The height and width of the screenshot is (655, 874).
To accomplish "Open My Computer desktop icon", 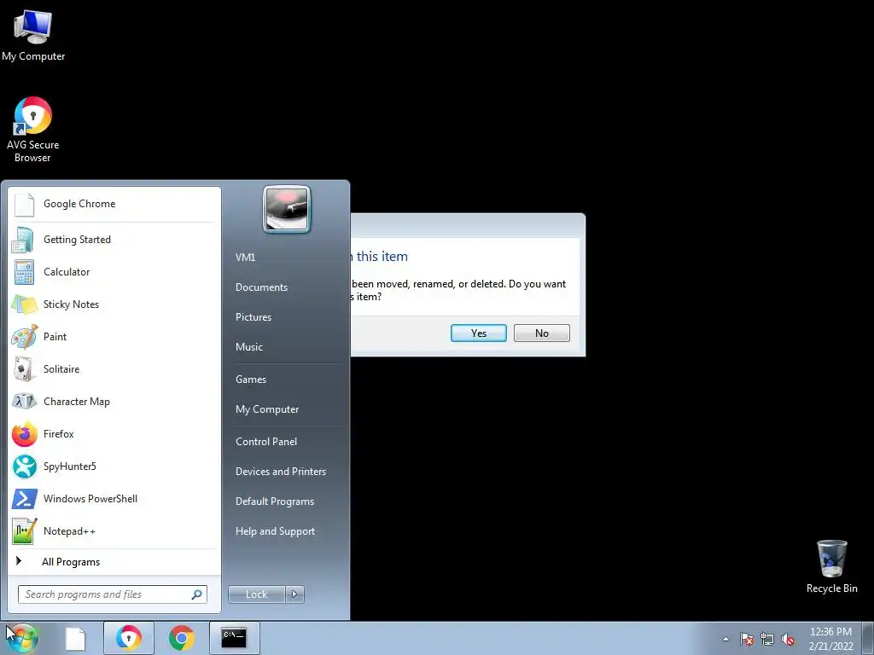I will click(x=33, y=36).
